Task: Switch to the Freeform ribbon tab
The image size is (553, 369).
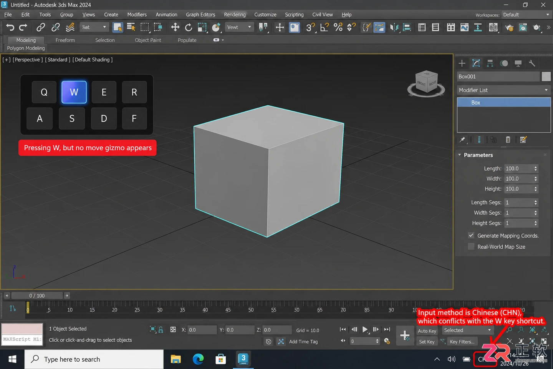Action: pos(65,40)
